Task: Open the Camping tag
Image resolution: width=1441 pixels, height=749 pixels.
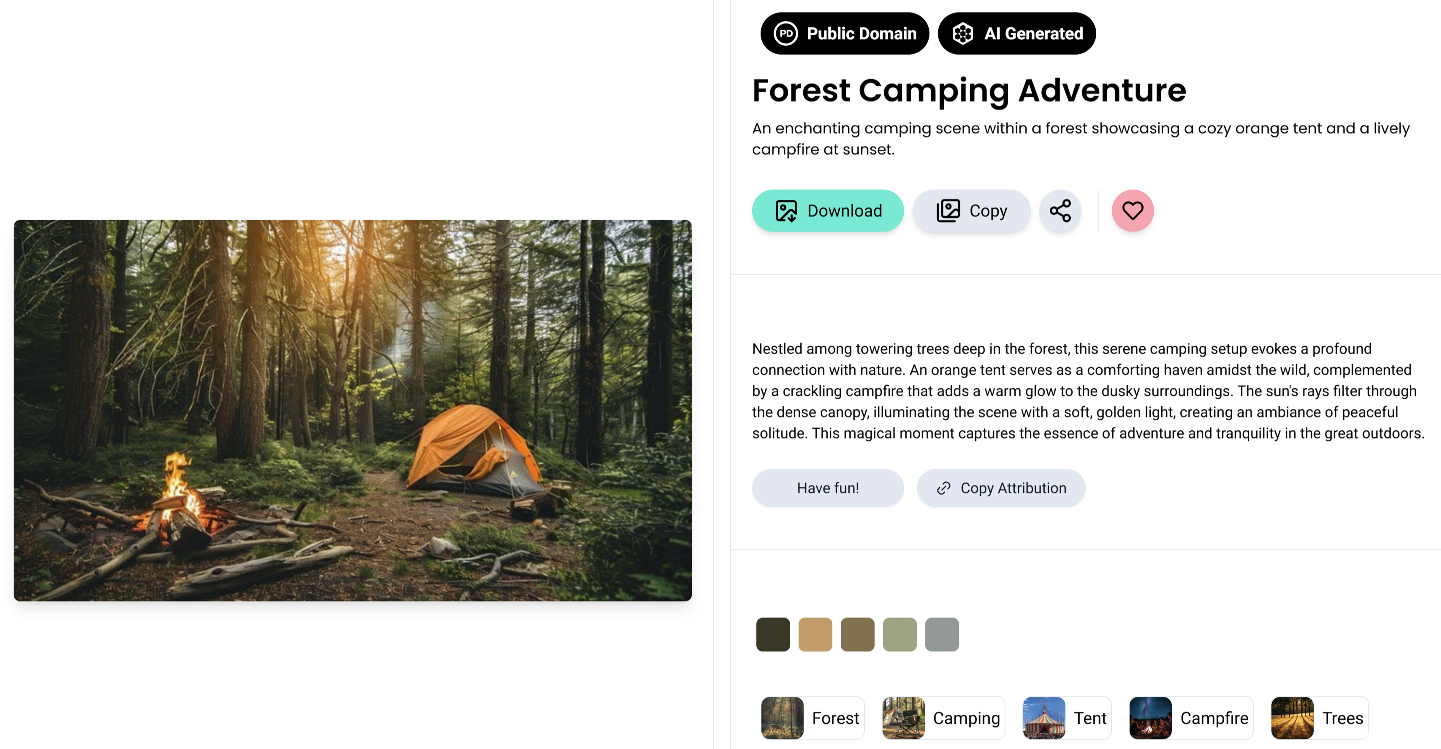Action: coord(943,718)
